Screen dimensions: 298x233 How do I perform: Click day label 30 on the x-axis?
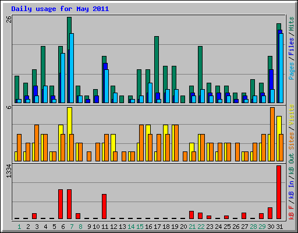click(271, 227)
